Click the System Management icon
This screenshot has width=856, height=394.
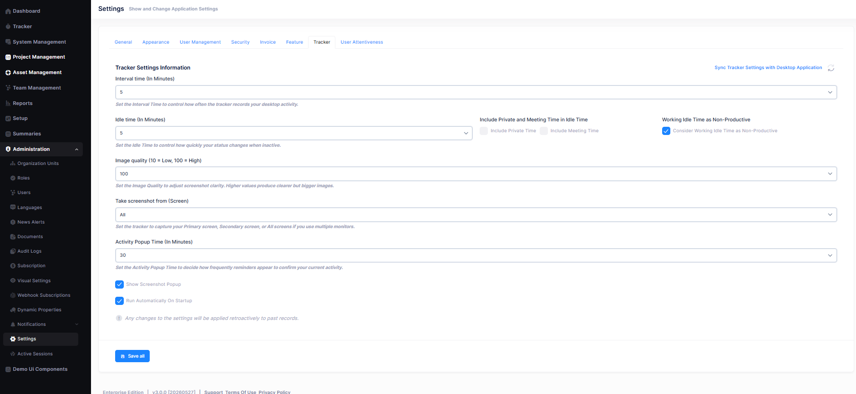pos(8,42)
